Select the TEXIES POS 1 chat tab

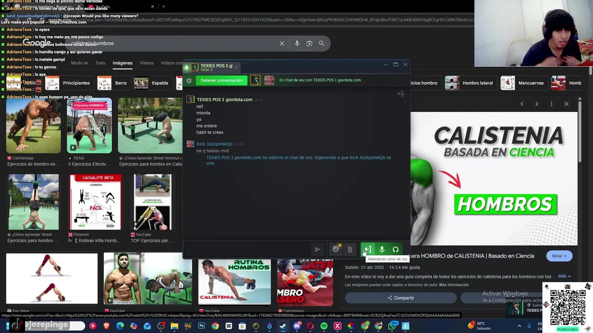tap(211, 68)
